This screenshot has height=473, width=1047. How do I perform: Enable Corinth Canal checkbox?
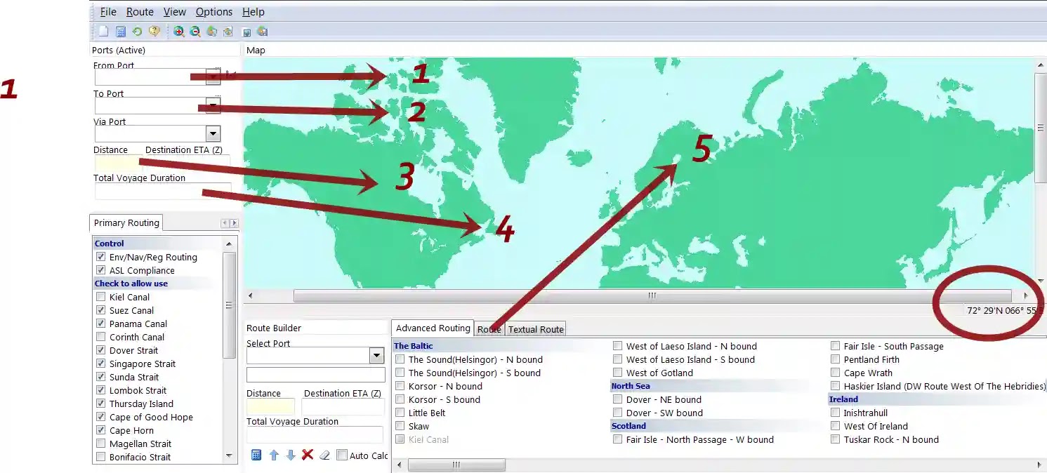100,337
